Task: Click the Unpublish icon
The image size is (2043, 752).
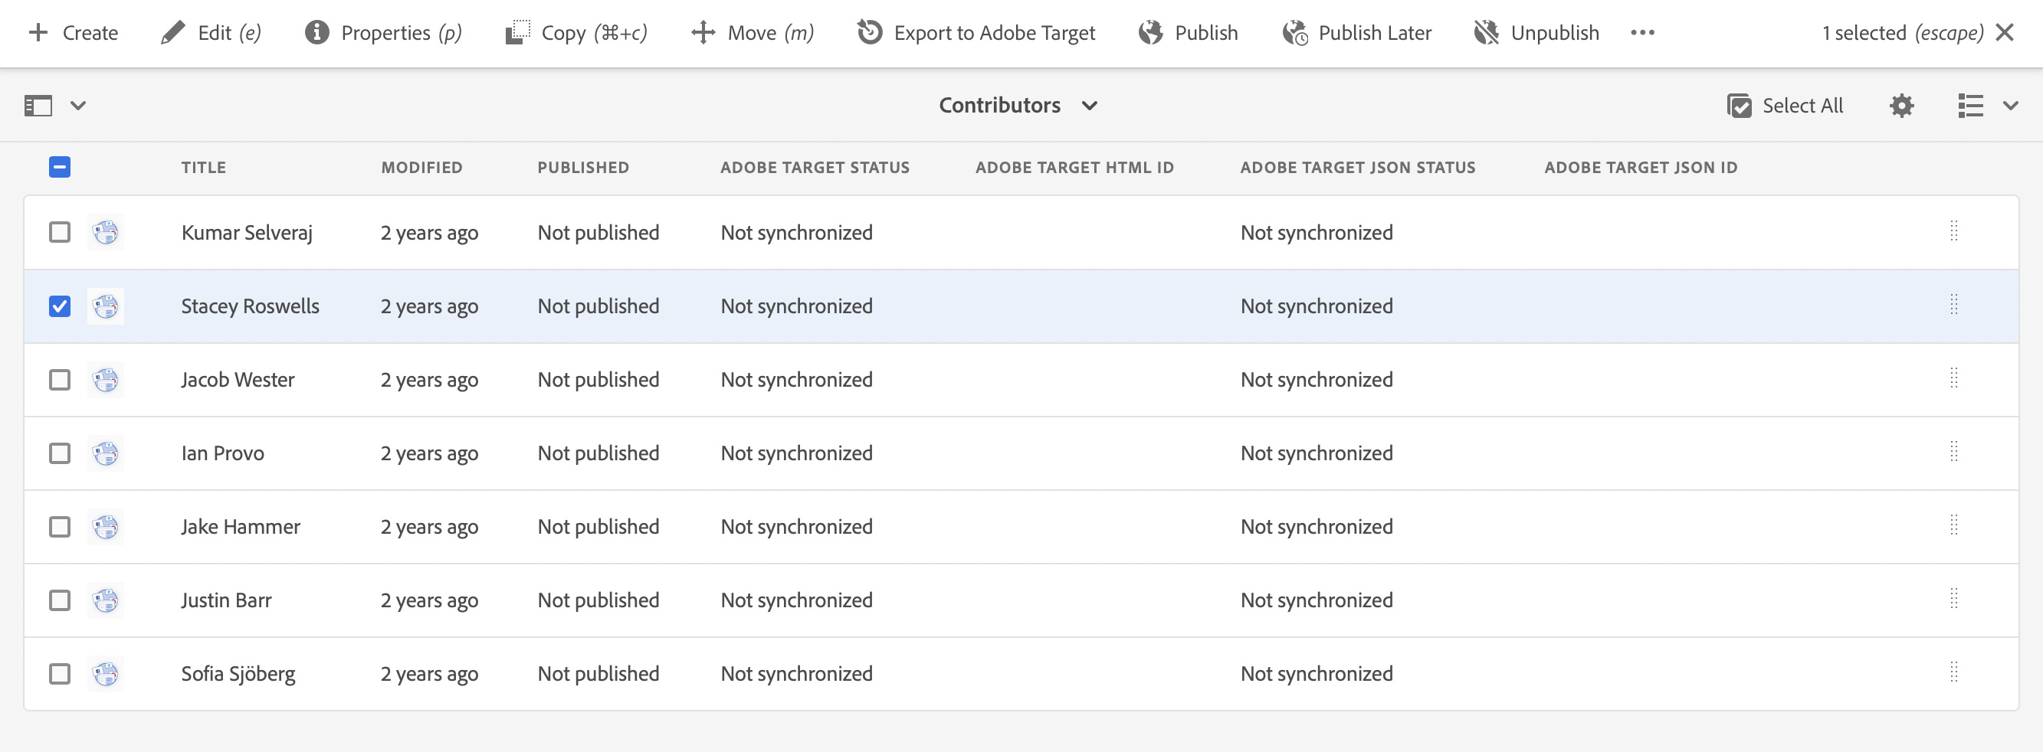Action: pos(1485,32)
